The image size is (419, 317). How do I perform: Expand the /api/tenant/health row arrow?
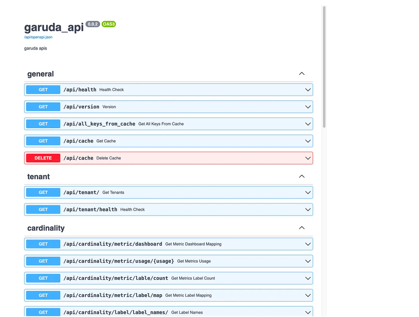[308, 210]
